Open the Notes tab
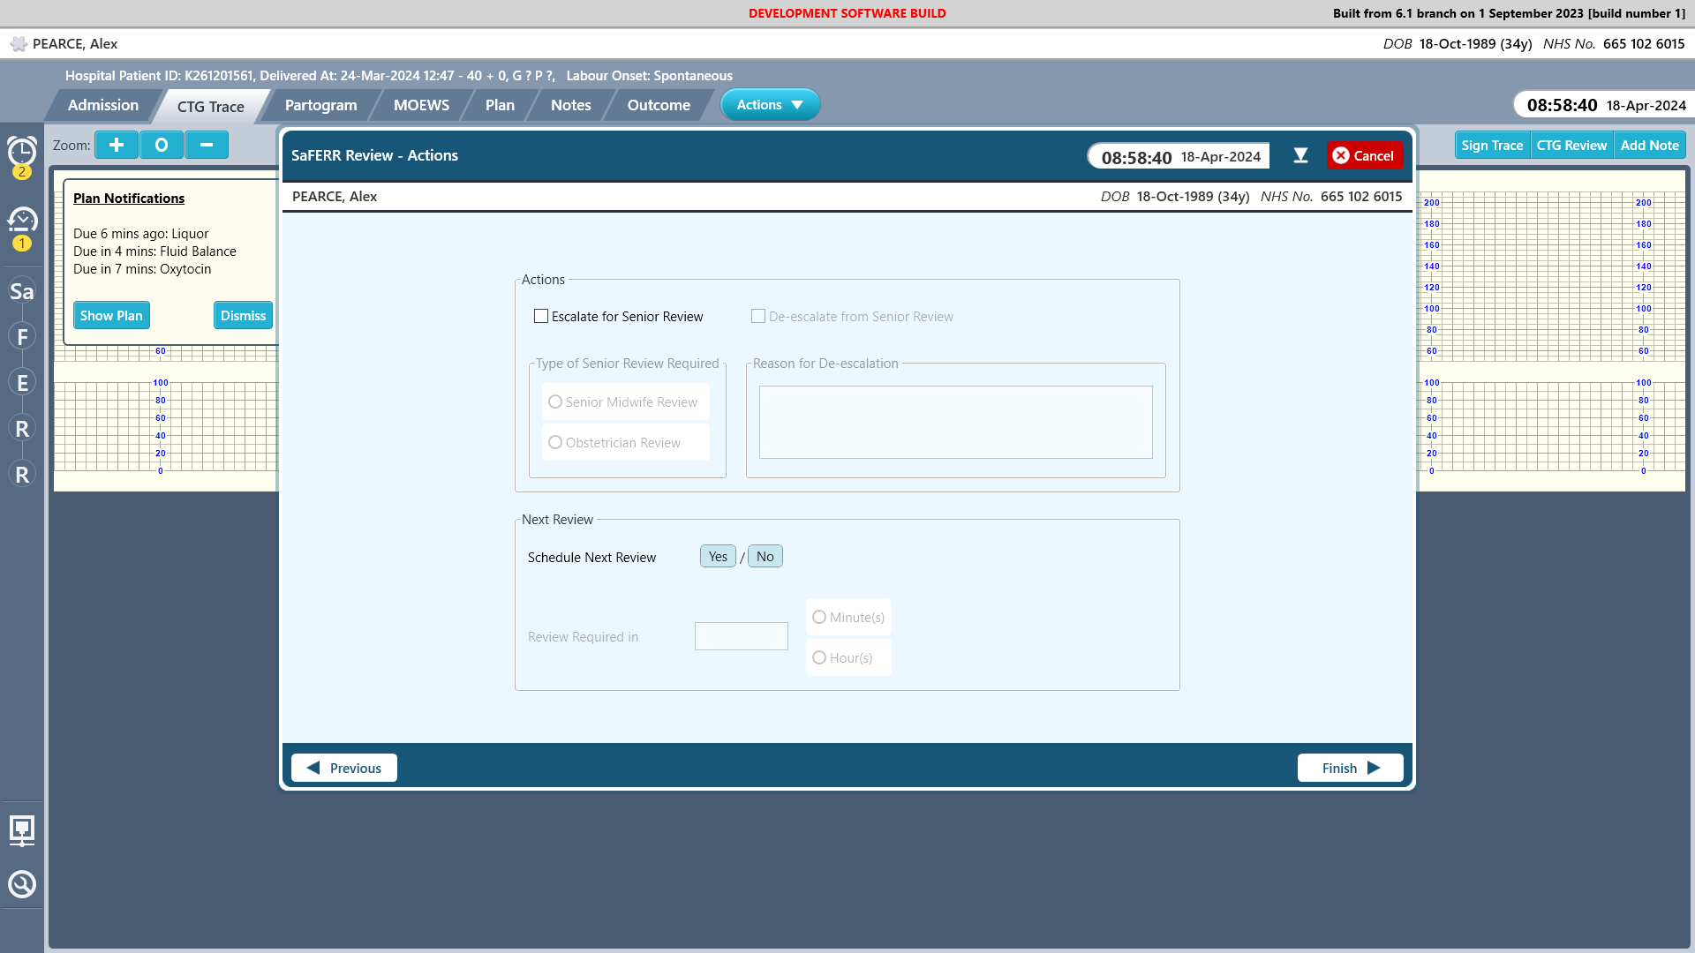 click(571, 105)
